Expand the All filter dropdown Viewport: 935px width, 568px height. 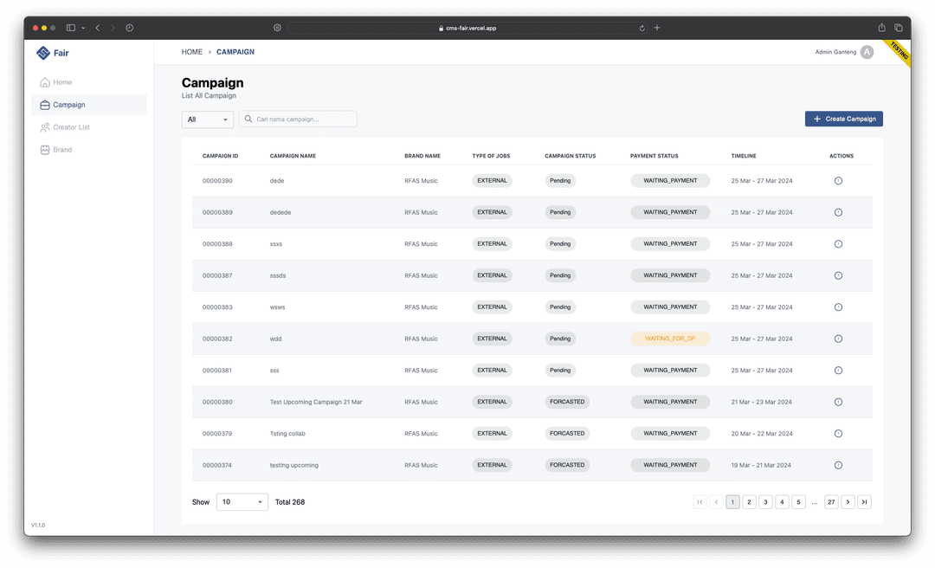pyautogui.click(x=208, y=119)
